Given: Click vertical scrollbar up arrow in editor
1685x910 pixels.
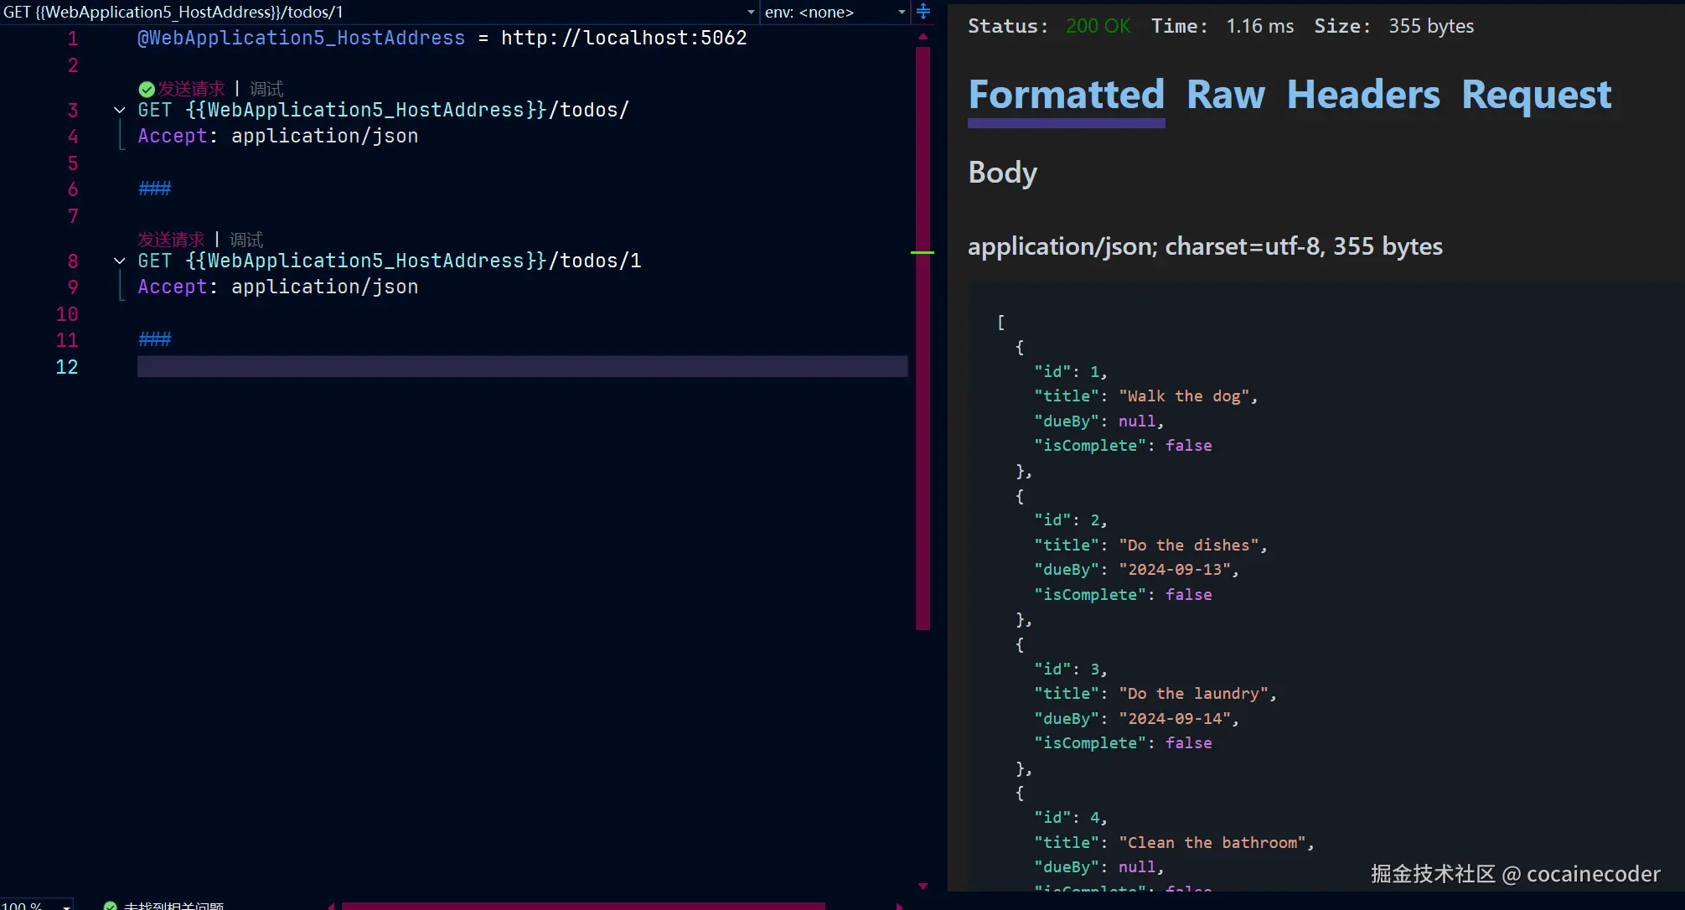Looking at the screenshot, I should 923,37.
